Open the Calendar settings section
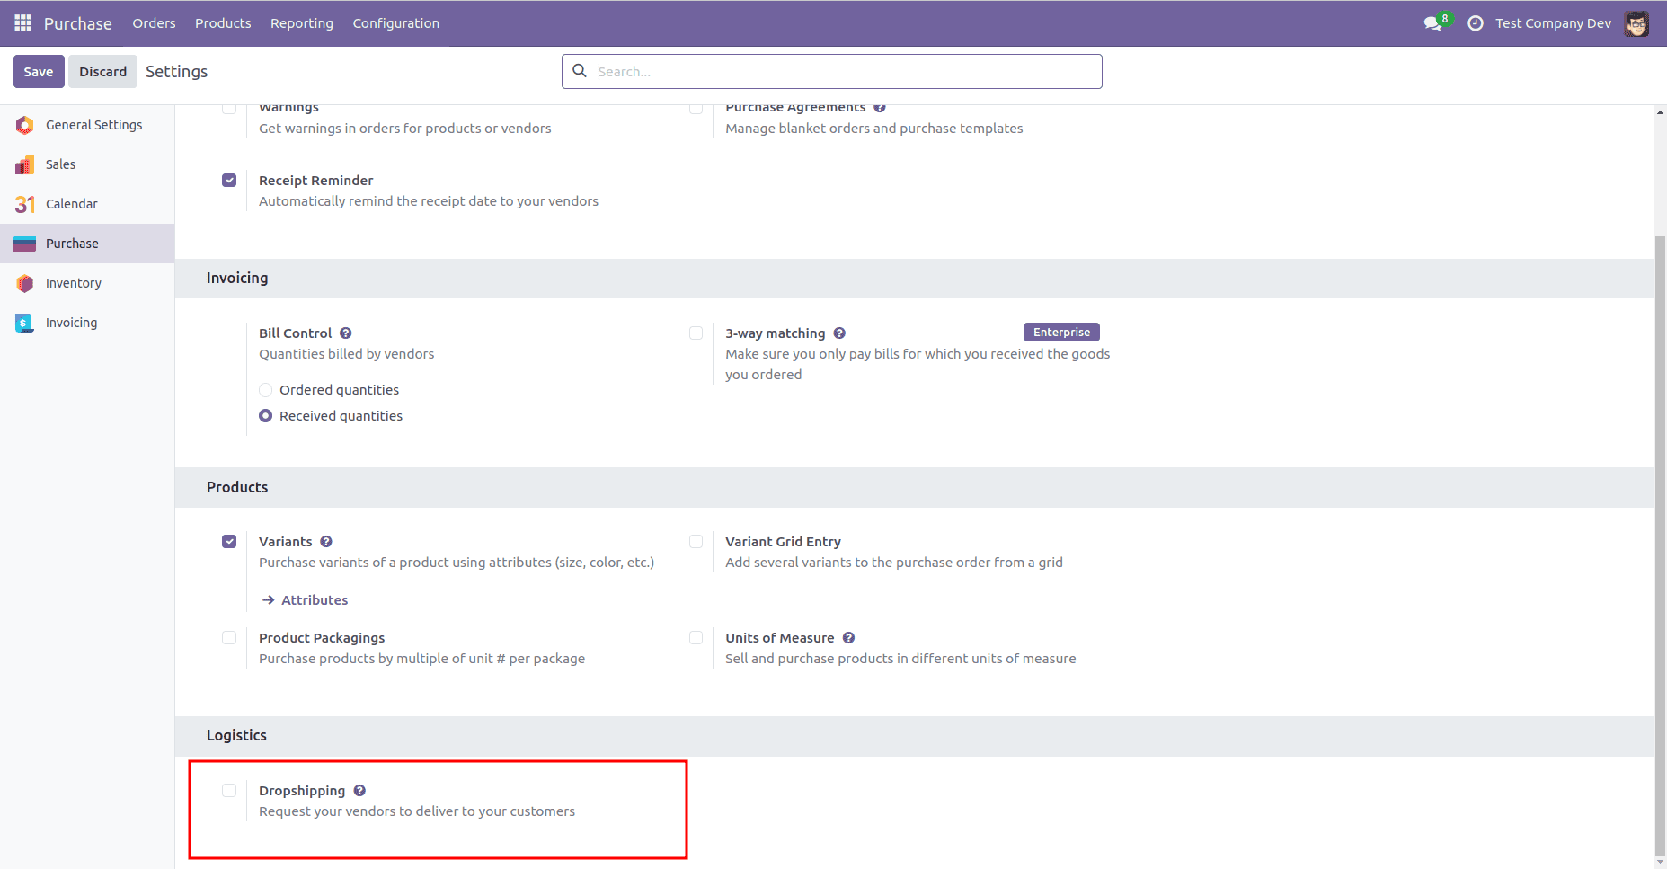 pyautogui.click(x=72, y=203)
